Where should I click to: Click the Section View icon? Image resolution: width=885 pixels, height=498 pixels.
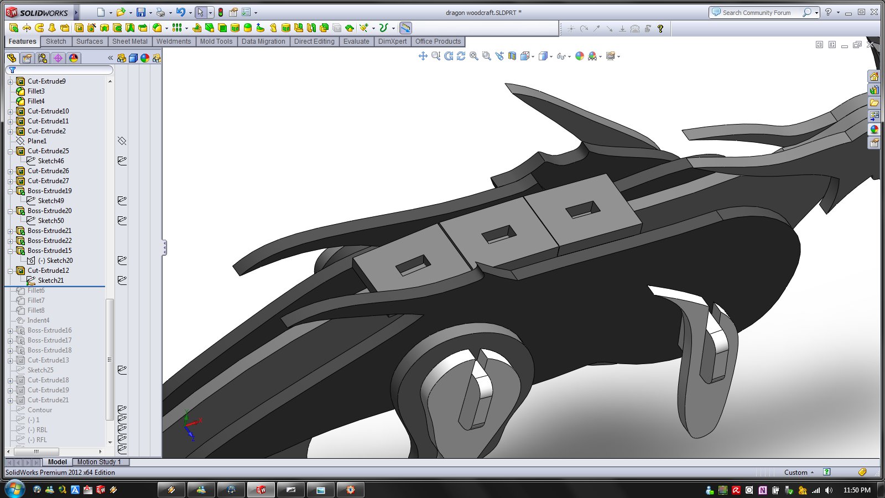[x=512, y=56]
